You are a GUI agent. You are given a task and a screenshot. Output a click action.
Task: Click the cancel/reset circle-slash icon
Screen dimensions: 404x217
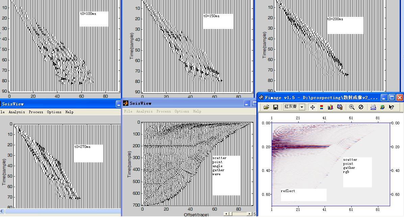pos(361,107)
